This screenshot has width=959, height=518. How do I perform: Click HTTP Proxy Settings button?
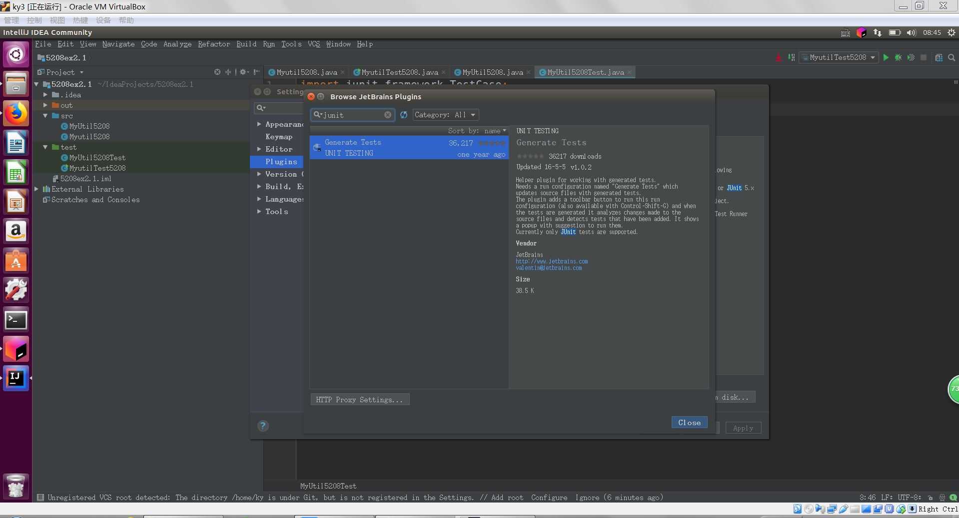pos(360,400)
